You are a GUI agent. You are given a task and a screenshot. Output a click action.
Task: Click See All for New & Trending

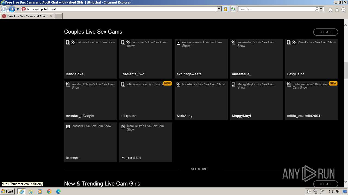[x=326, y=184]
